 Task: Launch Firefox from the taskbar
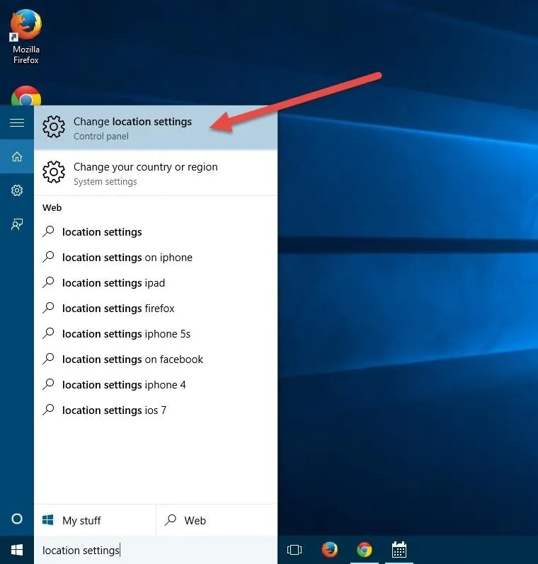coord(330,550)
